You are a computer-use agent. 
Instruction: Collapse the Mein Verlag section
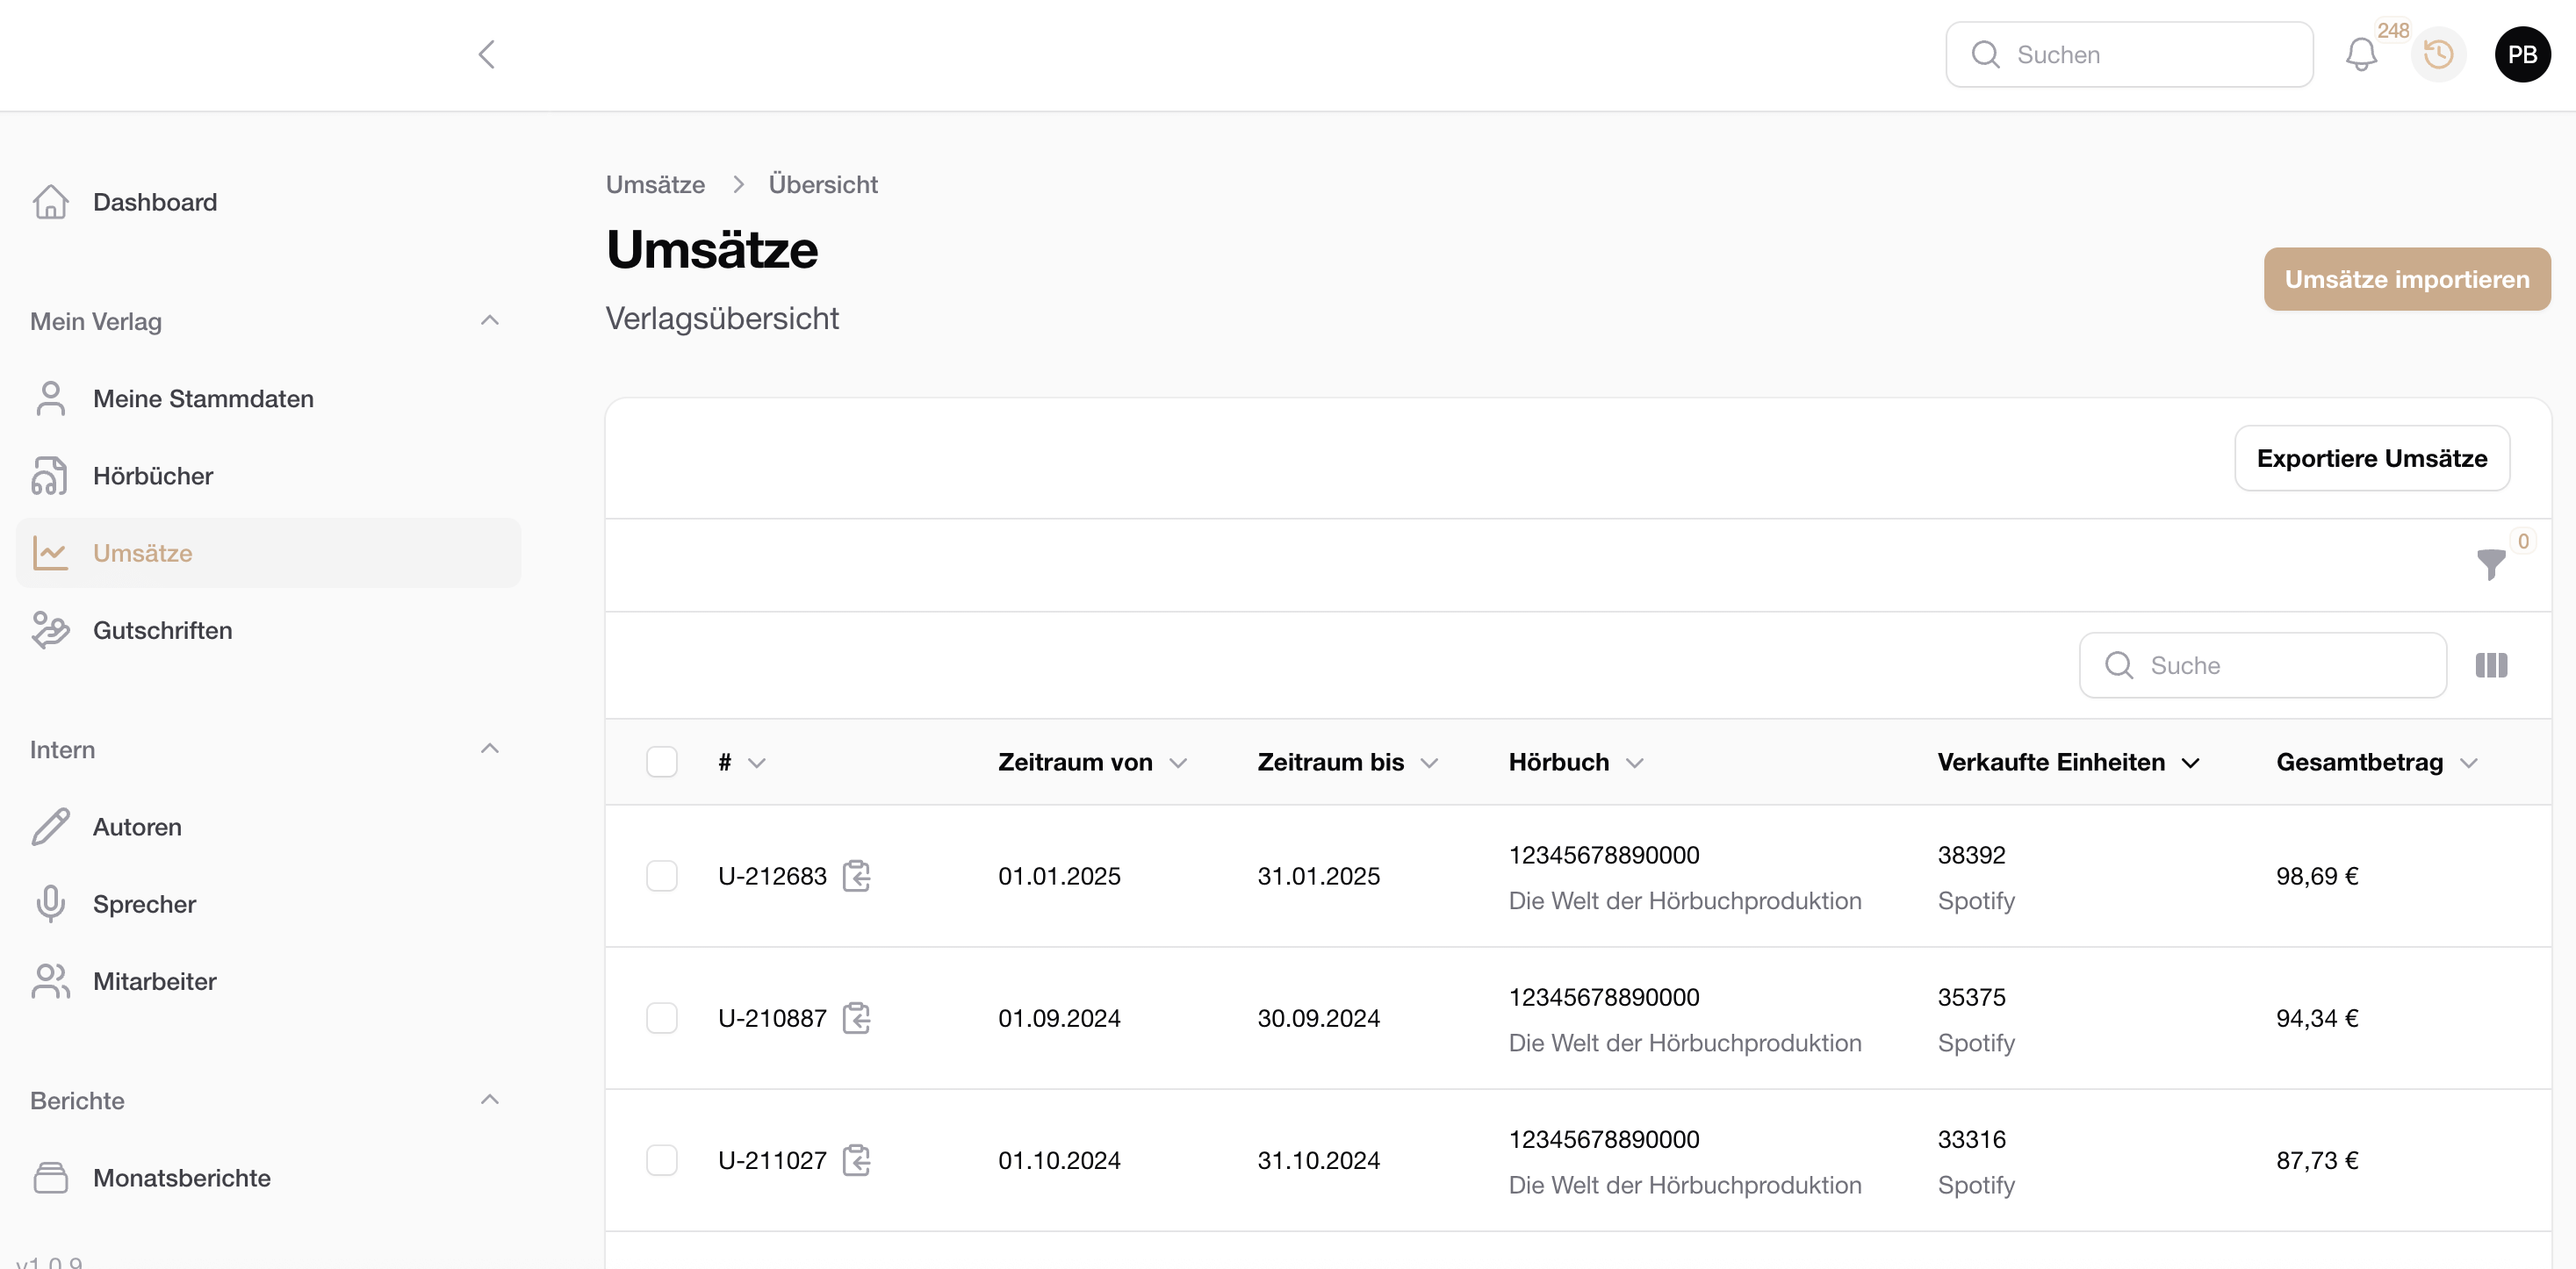490,320
